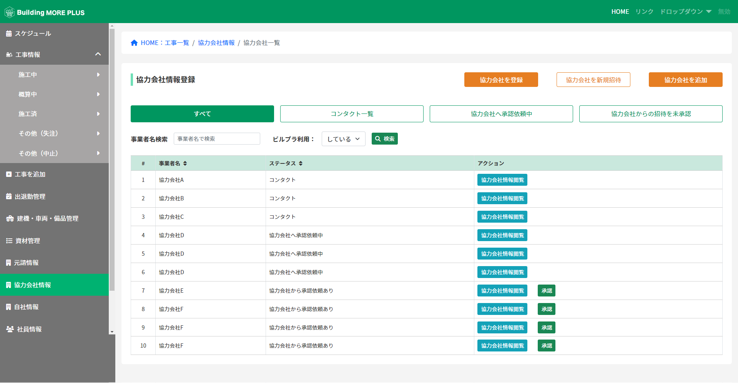Open the 協力会社情報 breadcrumb link
This screenshot has width=738, height=383.
point(216,43)
